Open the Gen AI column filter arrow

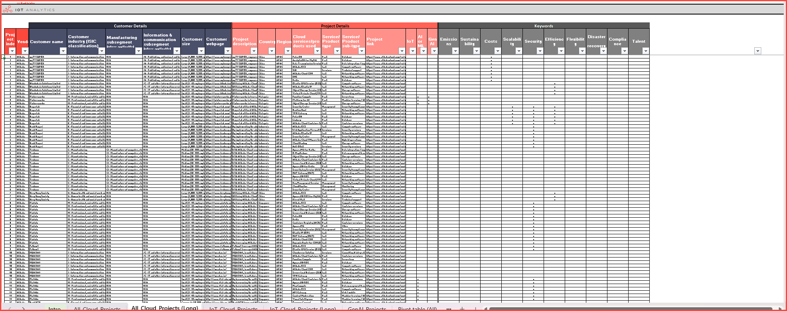[434, 51]
